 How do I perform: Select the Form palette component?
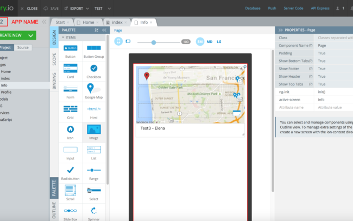pyautogui.click(x=70, y=92)
